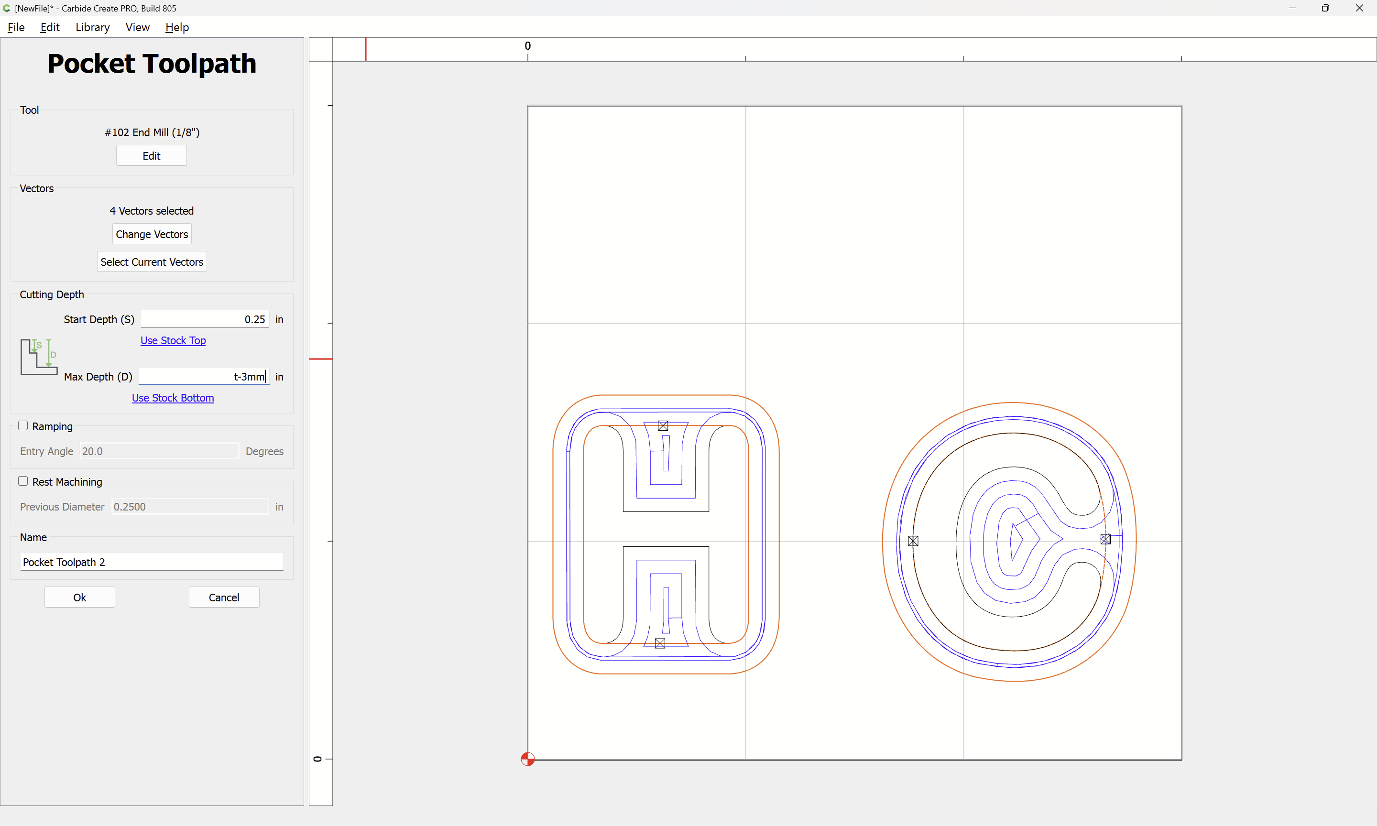
Task: Open the Edit menu
Action: [x=50, y=27]
